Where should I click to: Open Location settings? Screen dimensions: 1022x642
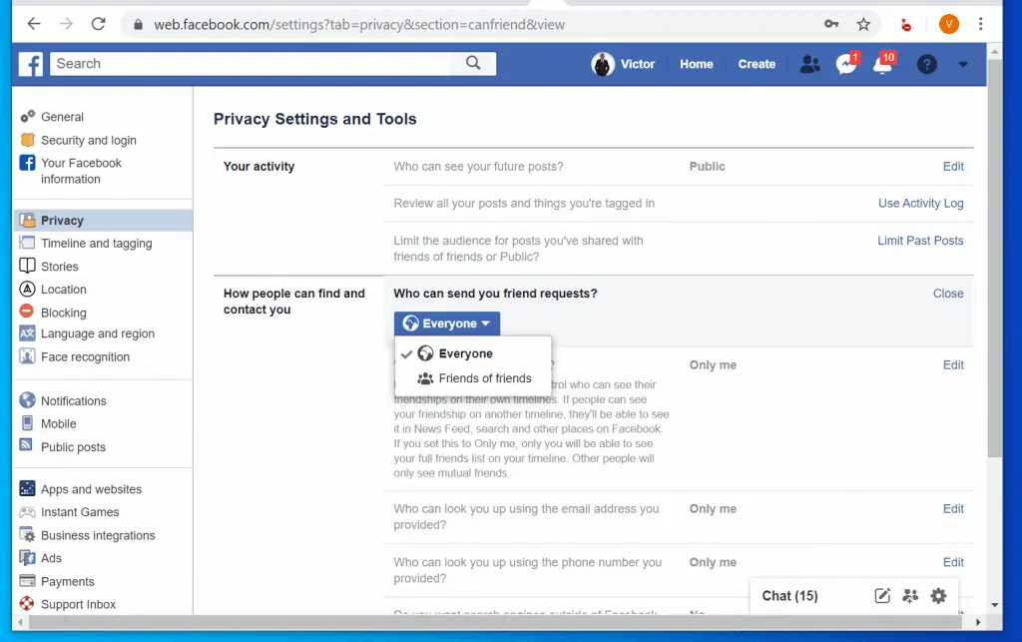tap(63, 289)
